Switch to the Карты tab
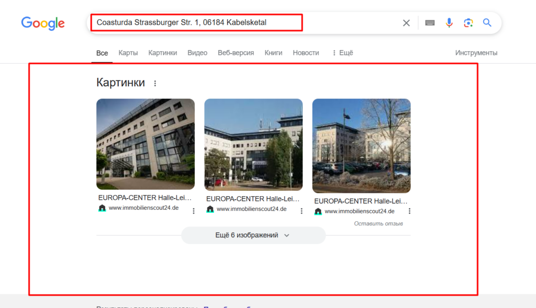This screenshot has width=536, height=308. tap(128, 53)
